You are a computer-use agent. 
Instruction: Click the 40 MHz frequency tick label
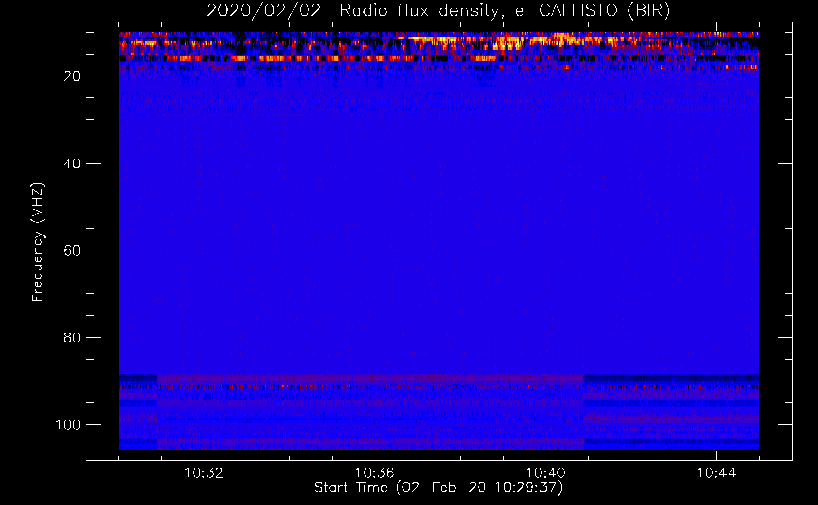[x=72, y=163]
